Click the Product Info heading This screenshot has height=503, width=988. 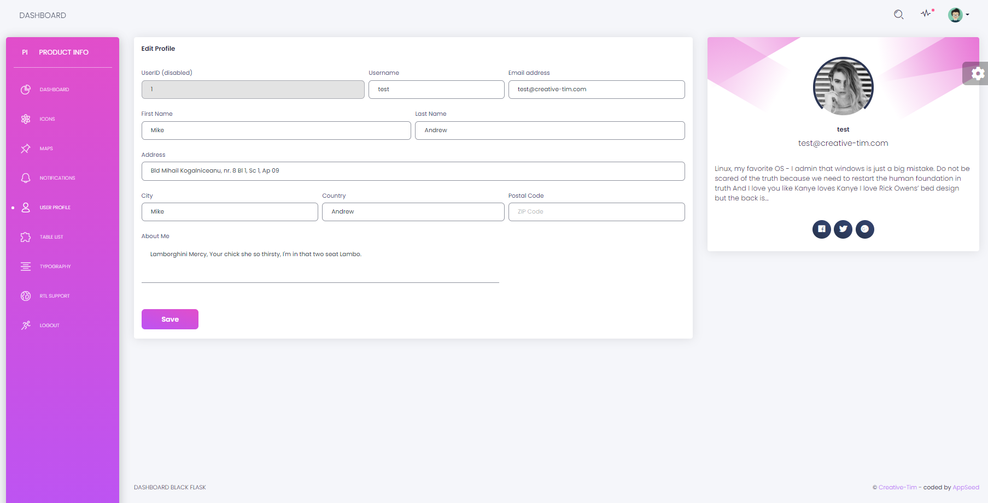coord(63,52)
